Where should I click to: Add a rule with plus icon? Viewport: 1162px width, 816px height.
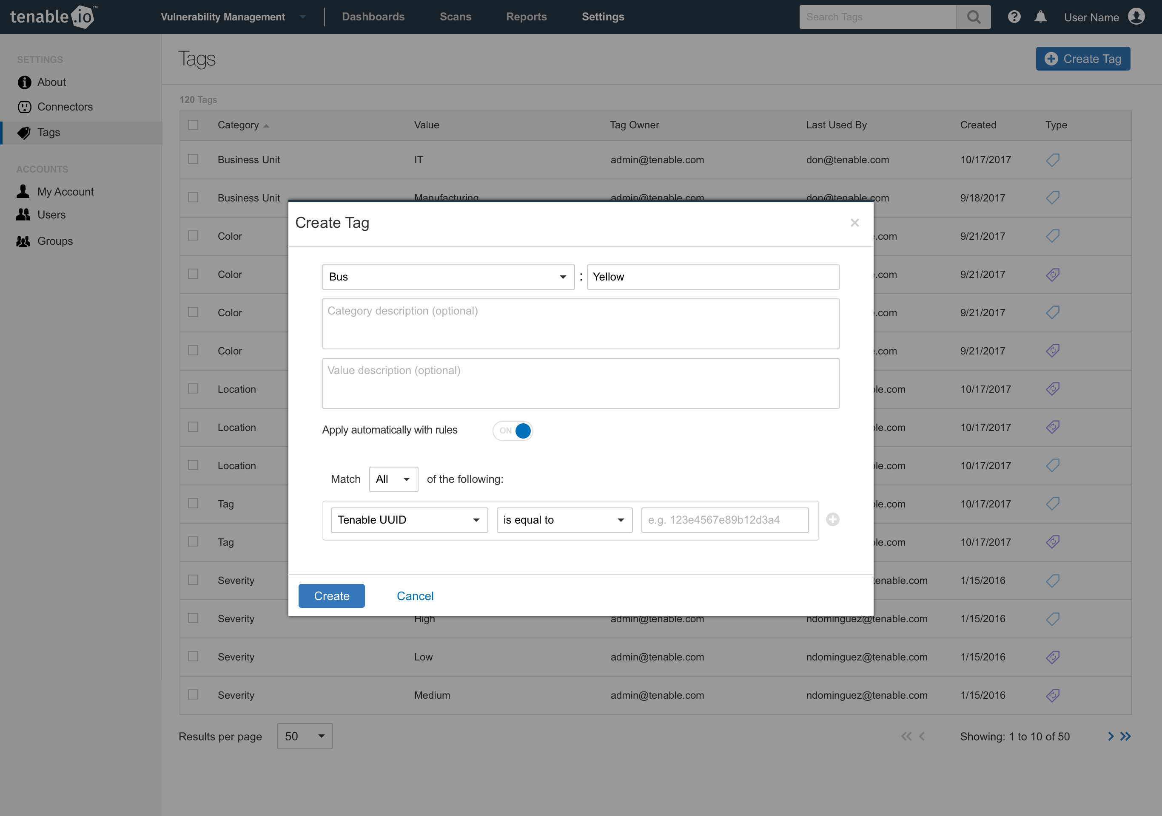click(832, 519)
